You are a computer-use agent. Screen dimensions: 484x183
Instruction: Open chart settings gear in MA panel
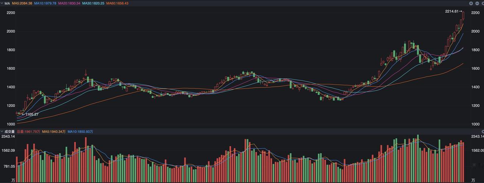[482, 3]
